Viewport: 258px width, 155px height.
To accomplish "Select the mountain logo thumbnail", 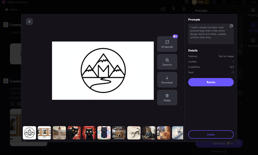I will pyautogui.click(x=30, y=133).
